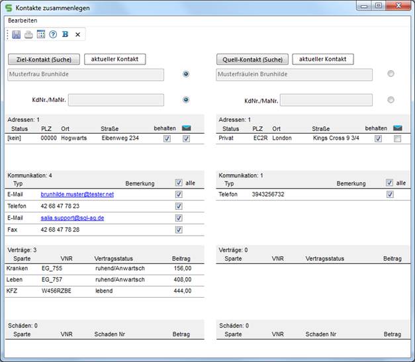This screenshot has width=415, height=362.
Task: Click the save disk icon in toolbar
Action: click(x=17, y=34)
